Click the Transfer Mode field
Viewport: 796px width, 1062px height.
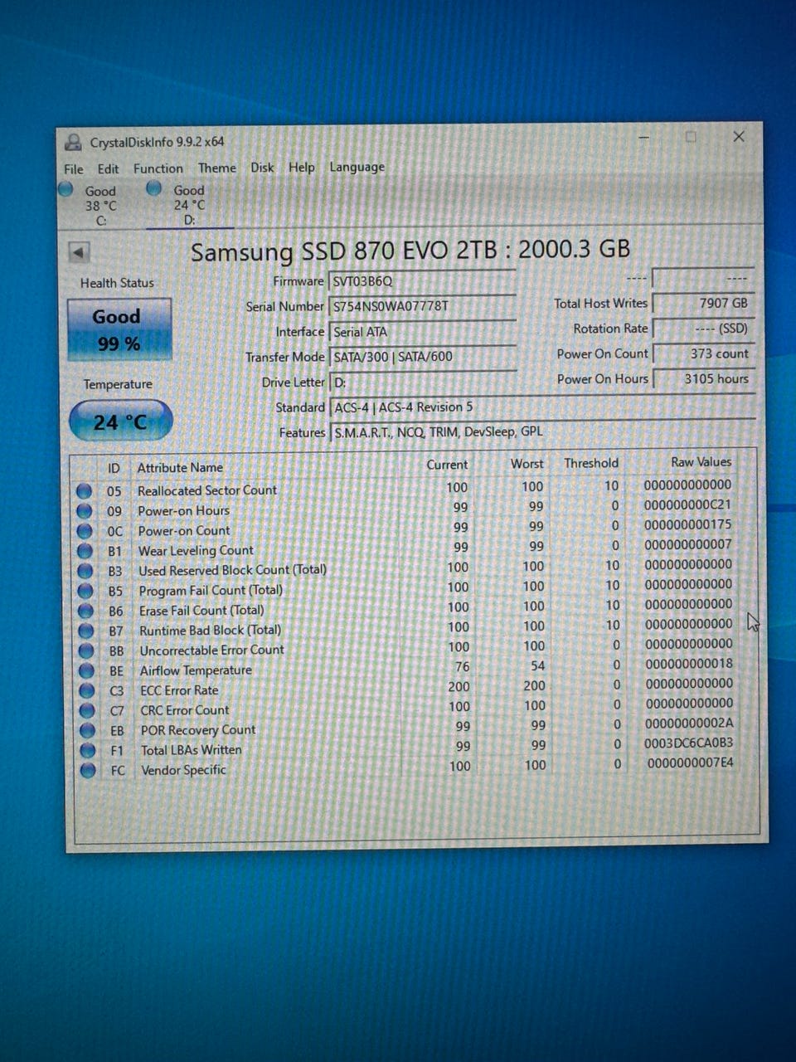click(x=423, y=357)
